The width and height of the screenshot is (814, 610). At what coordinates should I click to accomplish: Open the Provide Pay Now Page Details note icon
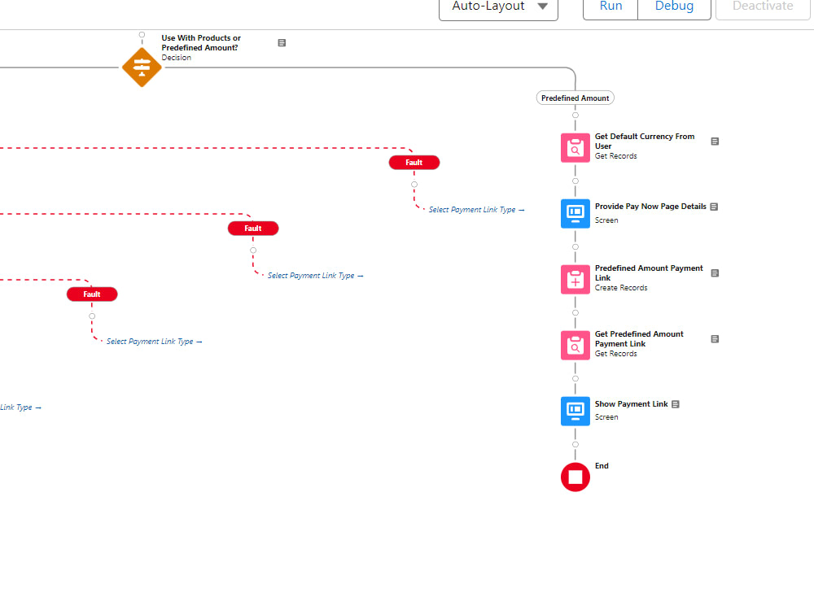coord(714,207)
